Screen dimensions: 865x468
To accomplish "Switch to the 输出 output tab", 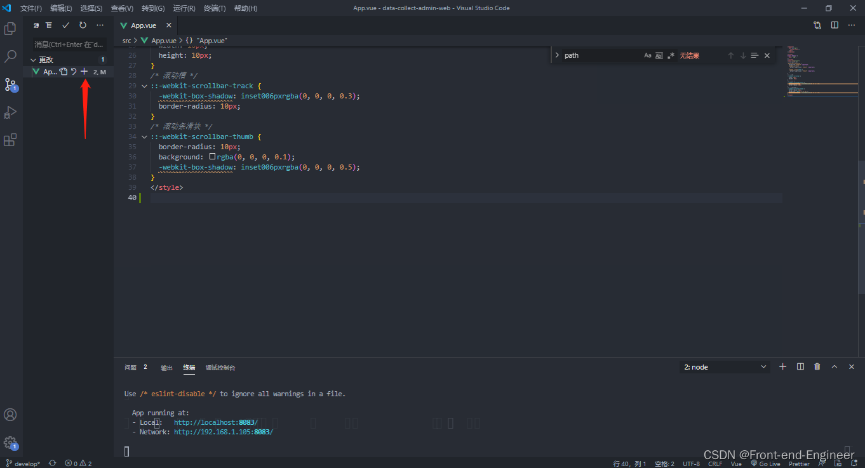I will [x=166, y=367].
